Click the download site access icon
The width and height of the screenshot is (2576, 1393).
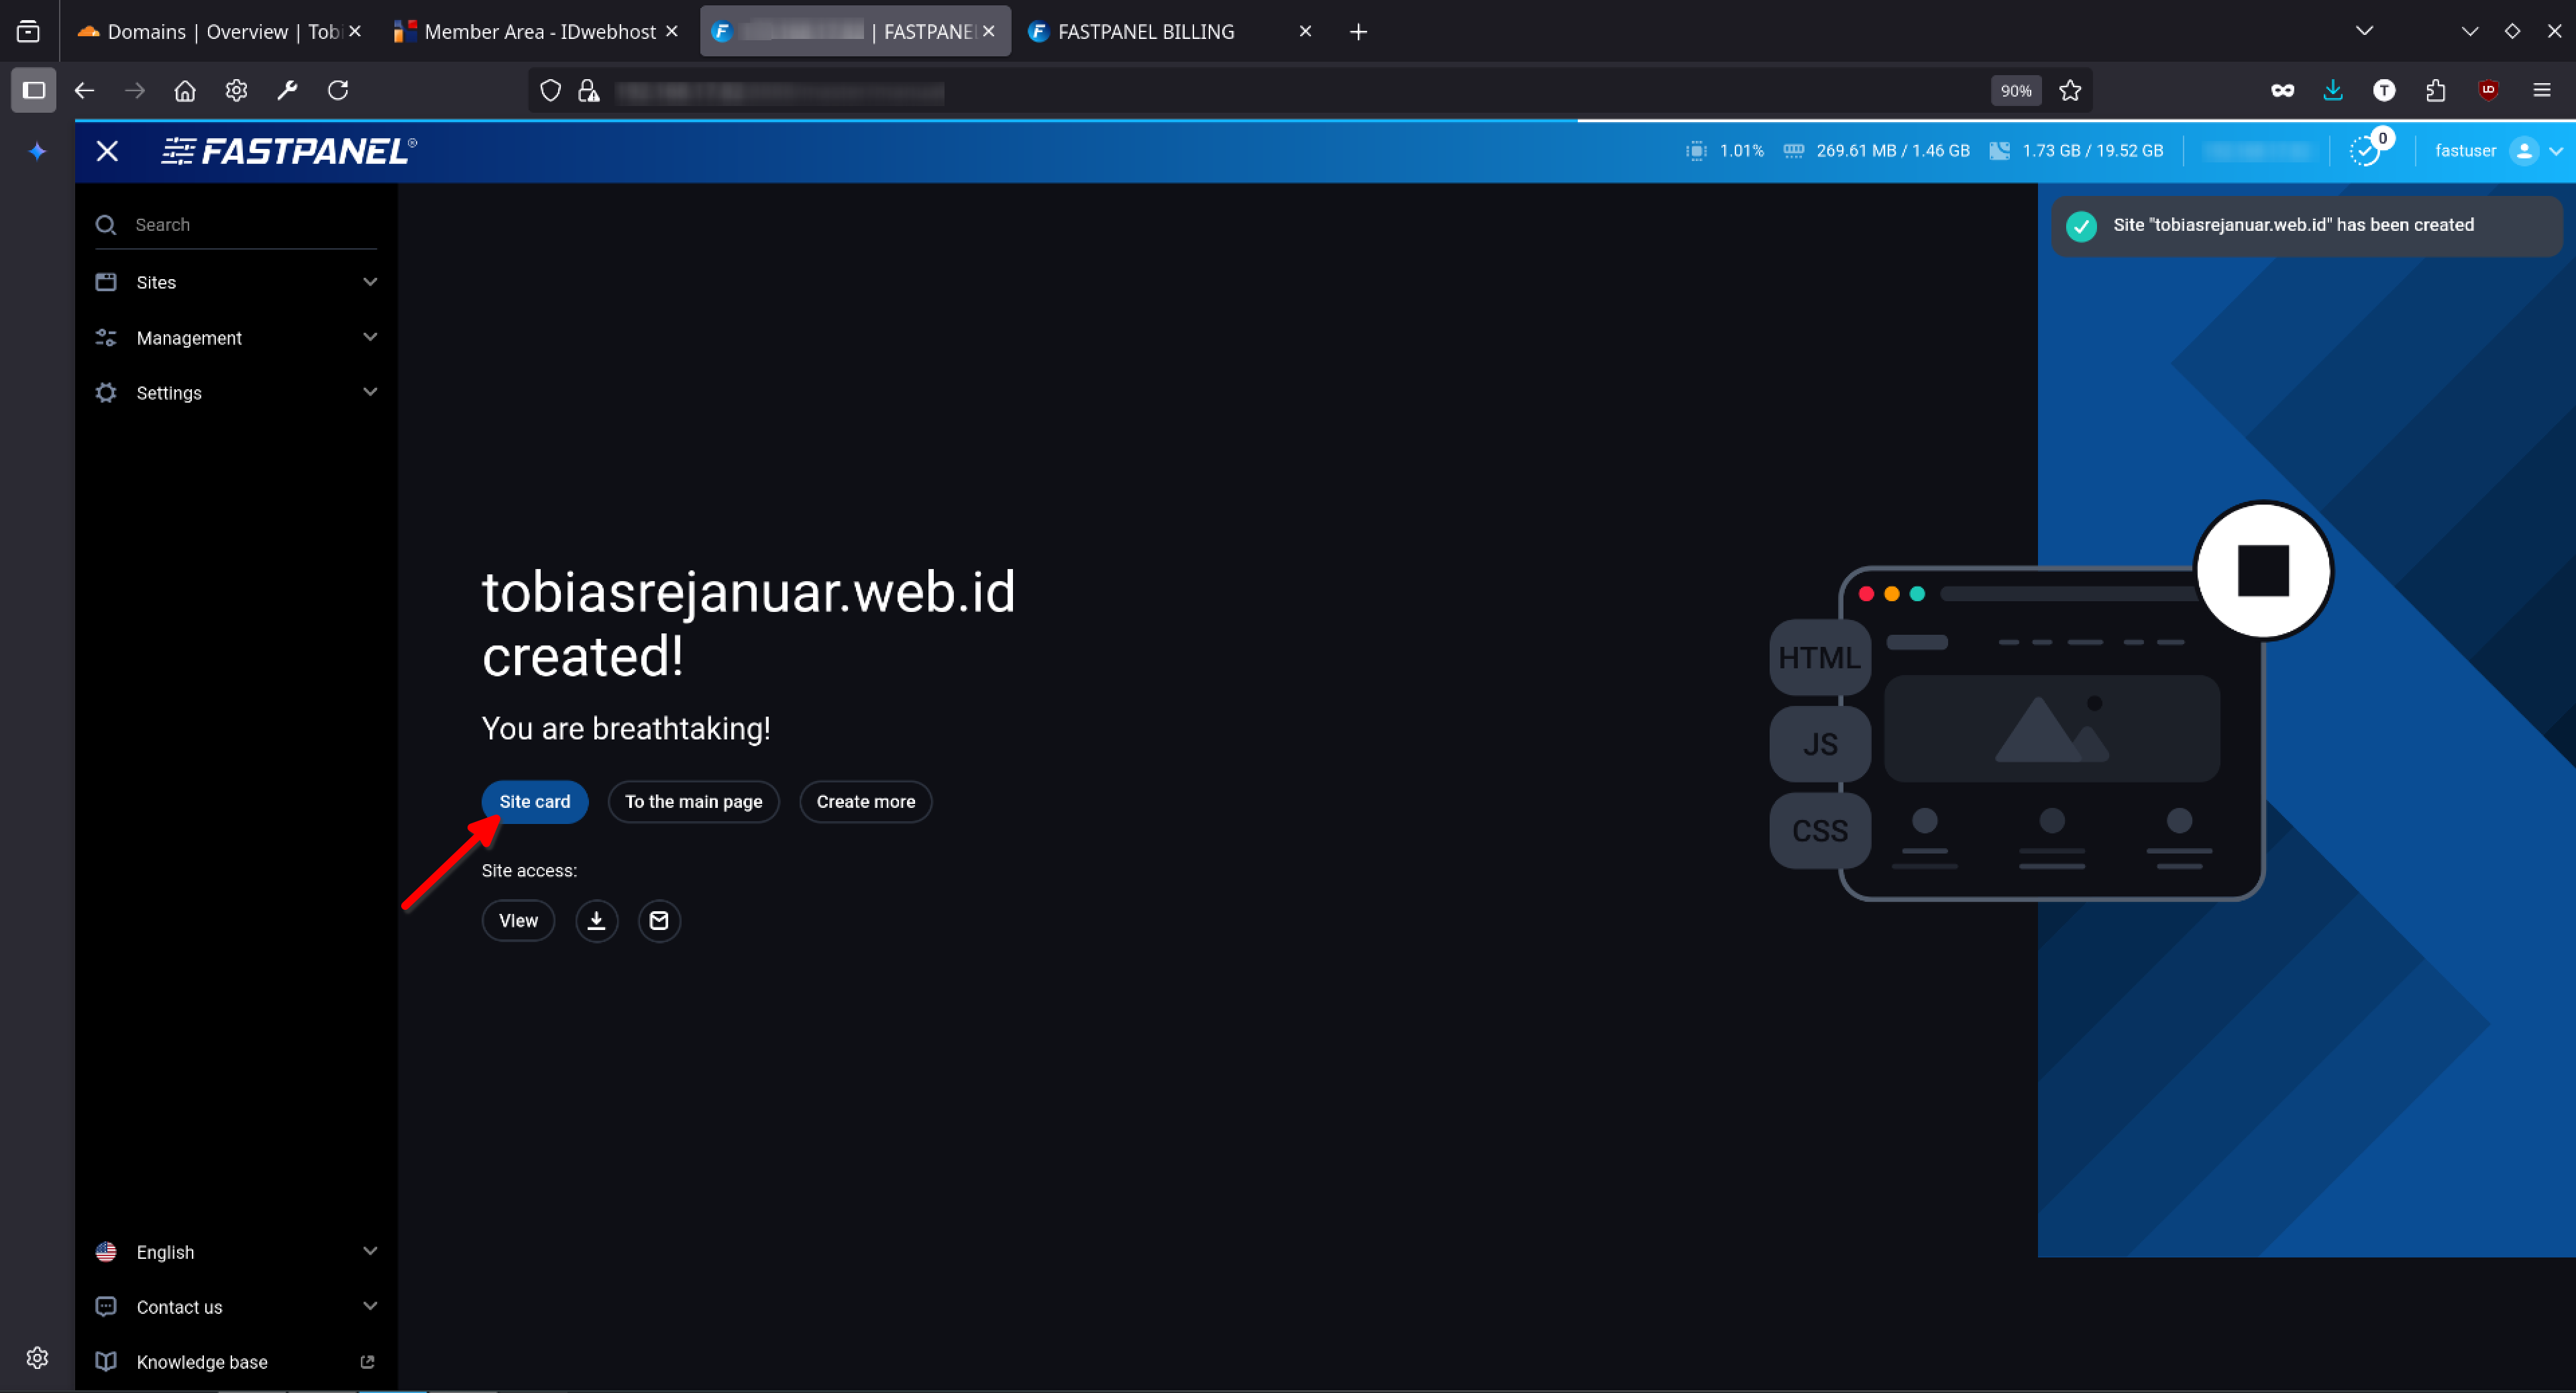[596, 920]
